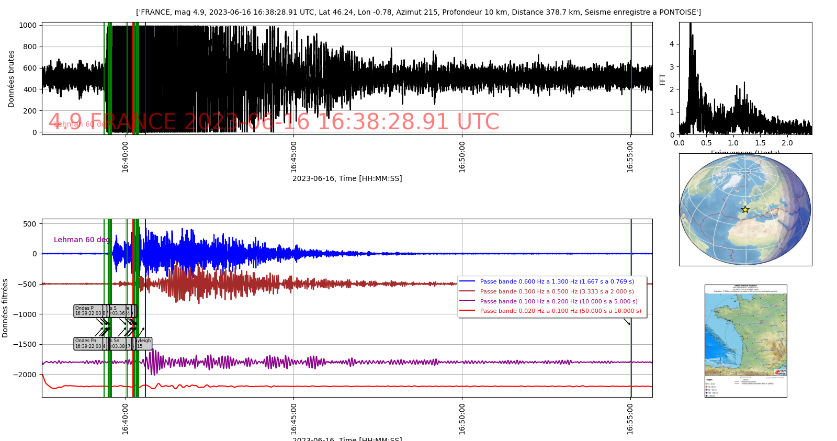The image size is (837, 441).
Task: Click the figure title at the top
Action: tap(418, 12)
